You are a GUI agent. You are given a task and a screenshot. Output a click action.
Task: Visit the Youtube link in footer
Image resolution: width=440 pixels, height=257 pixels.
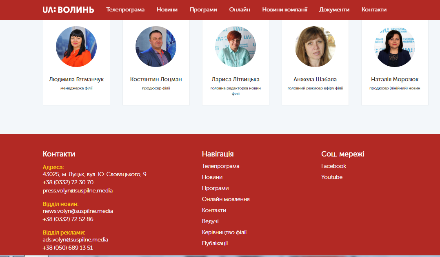tap(332, 177)
